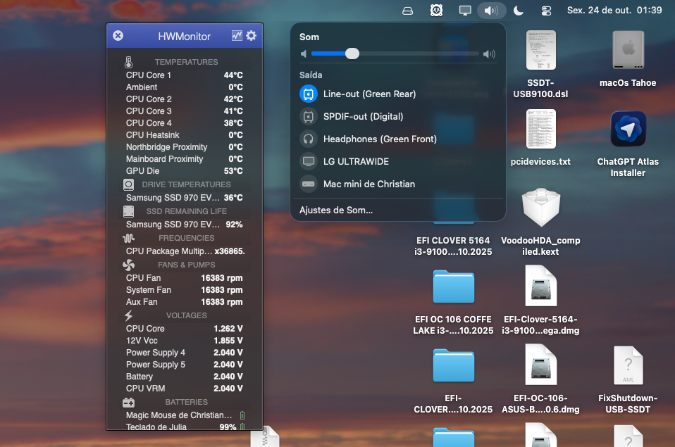This screenshot has height=447, width=675.
Task: Select LG ULTRAWIDE as sound output
Action: [398, 161]
